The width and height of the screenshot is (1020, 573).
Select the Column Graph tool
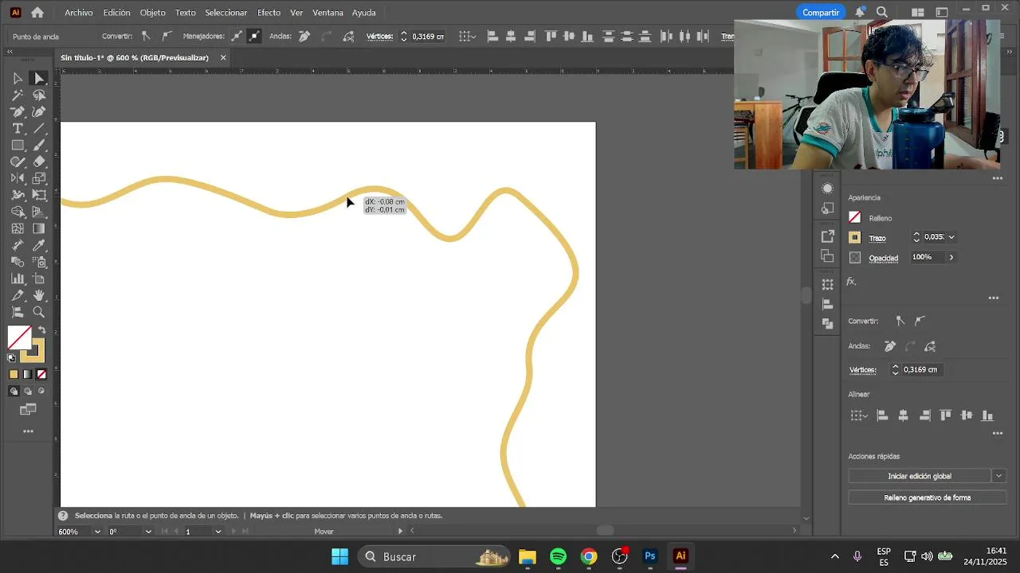18,279
